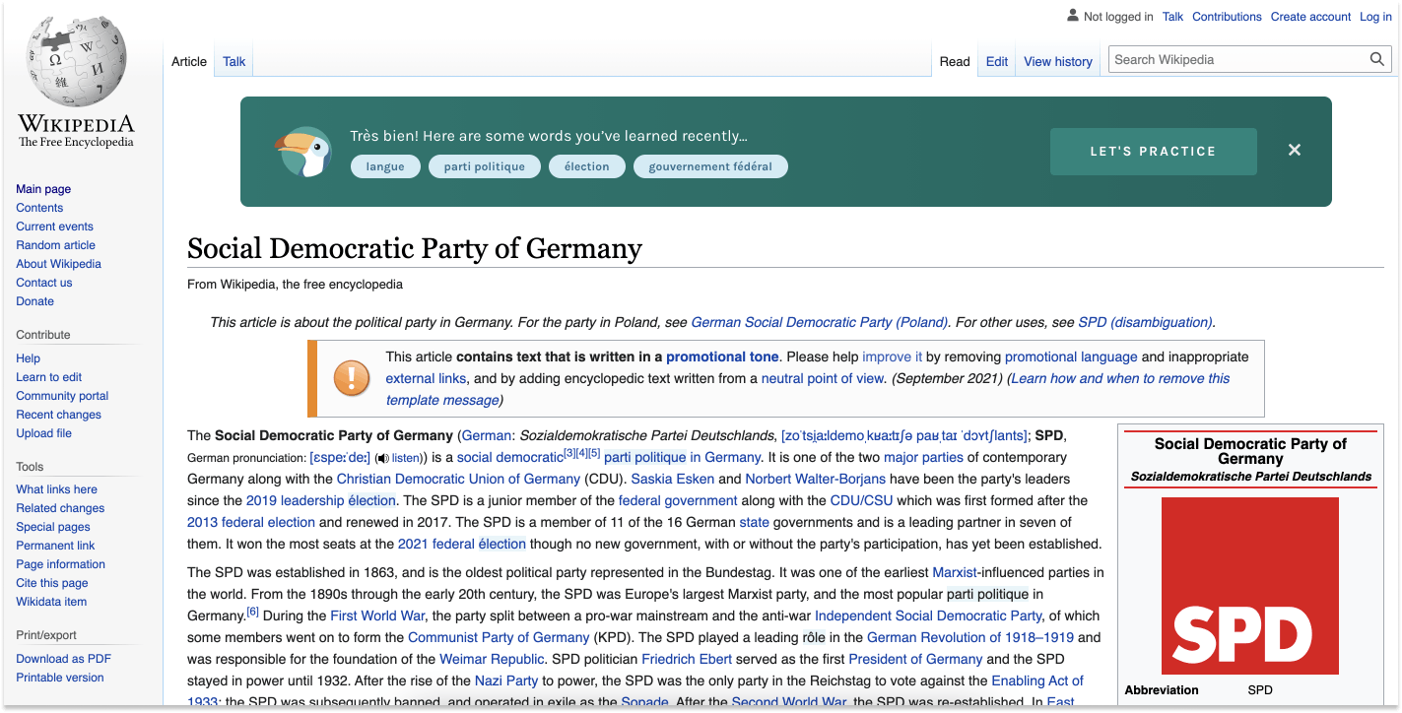Open Recent changes link

point(58,415)
